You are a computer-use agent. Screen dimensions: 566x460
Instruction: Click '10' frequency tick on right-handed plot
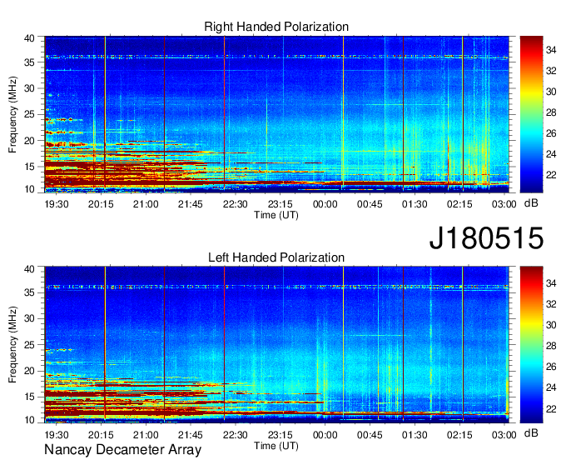point(29,189)
